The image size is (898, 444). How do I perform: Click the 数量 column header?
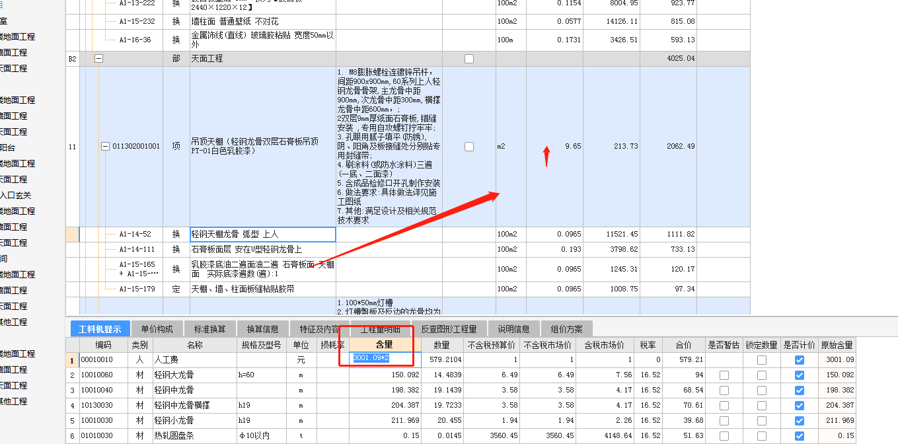[441, 345]
